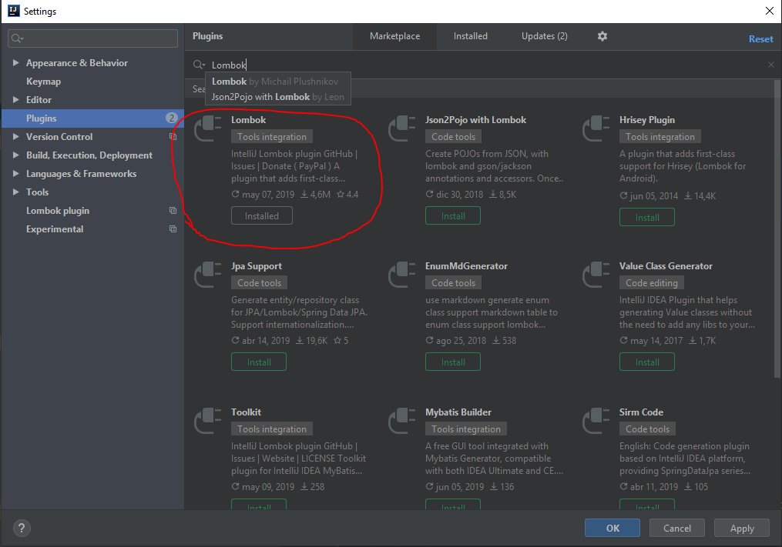Open the Toolkit plugin title
Viewport: 782px width, 547px height.
pyautogui.click(x=246, y=412)
